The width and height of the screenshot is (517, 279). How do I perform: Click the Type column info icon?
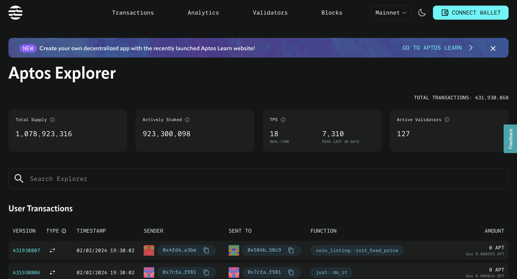(x=64, y=231)
